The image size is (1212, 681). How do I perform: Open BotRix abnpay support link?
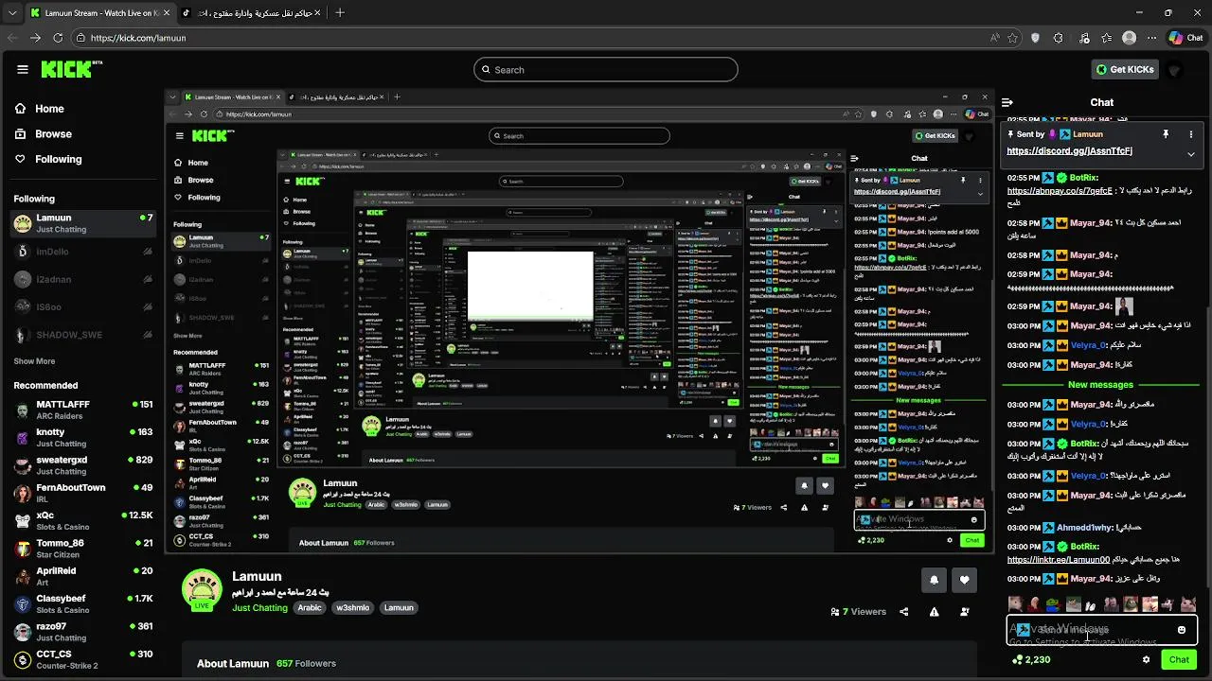[1060, 191]
